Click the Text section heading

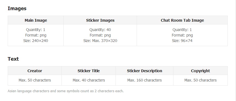(x=13, y=59)
